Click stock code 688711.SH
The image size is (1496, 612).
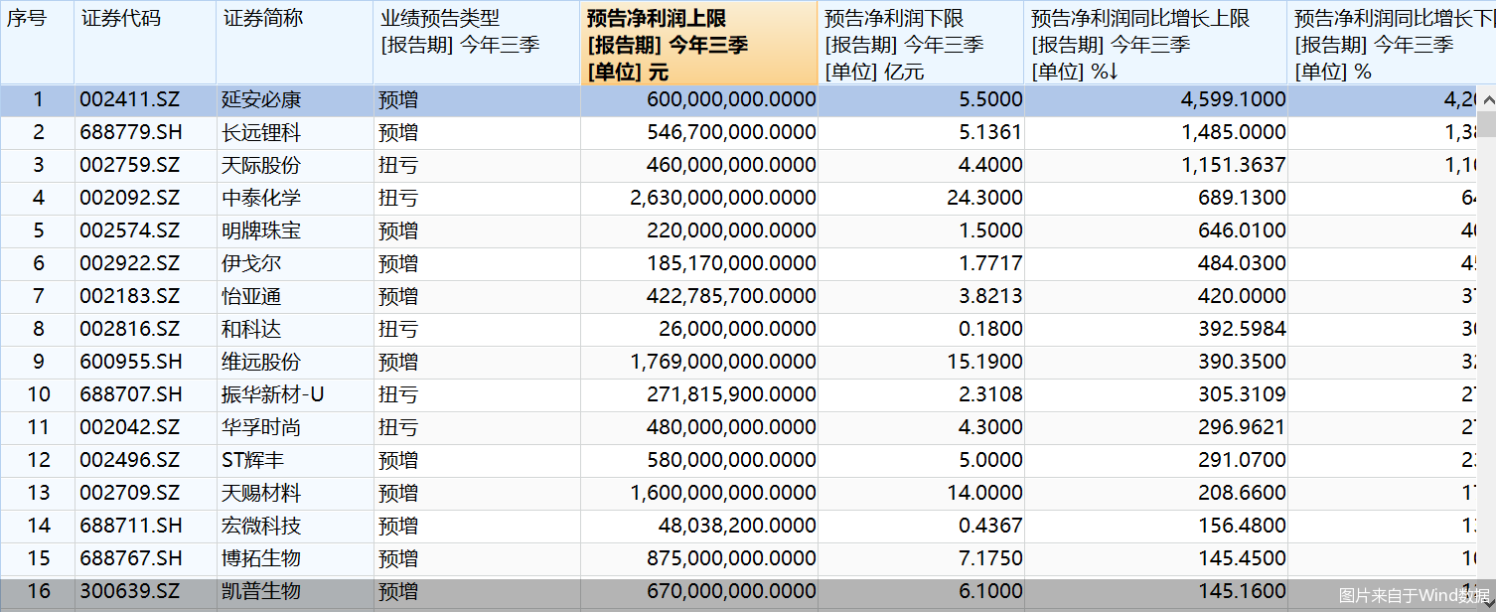(131, 526)
